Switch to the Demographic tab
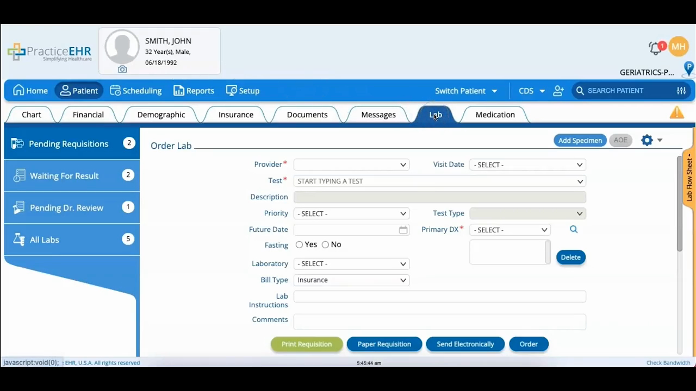This screenshot has width=696, height=391. [x=161, y=115]
